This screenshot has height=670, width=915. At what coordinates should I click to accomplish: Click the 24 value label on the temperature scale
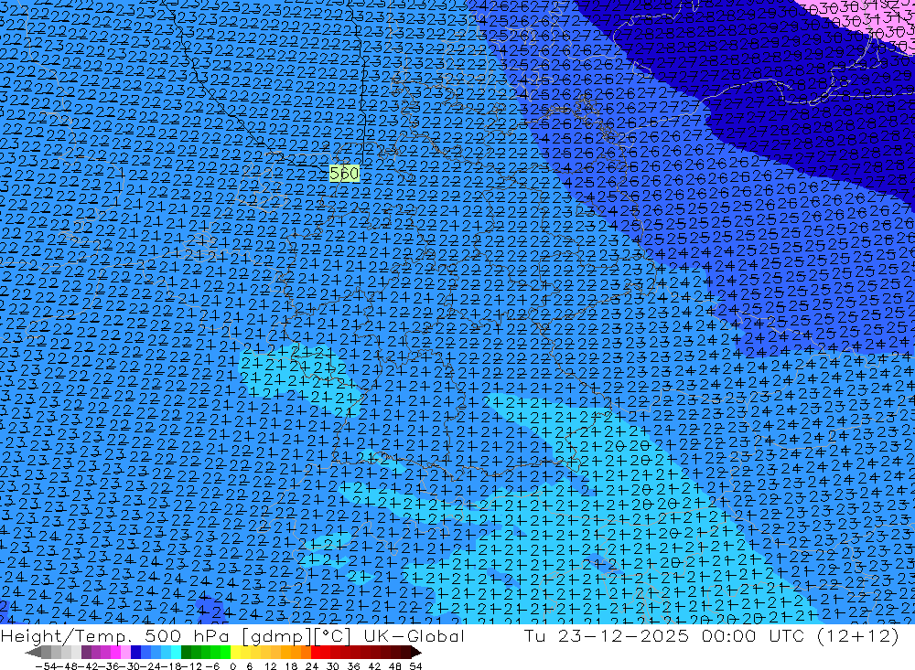click(312, 666)
